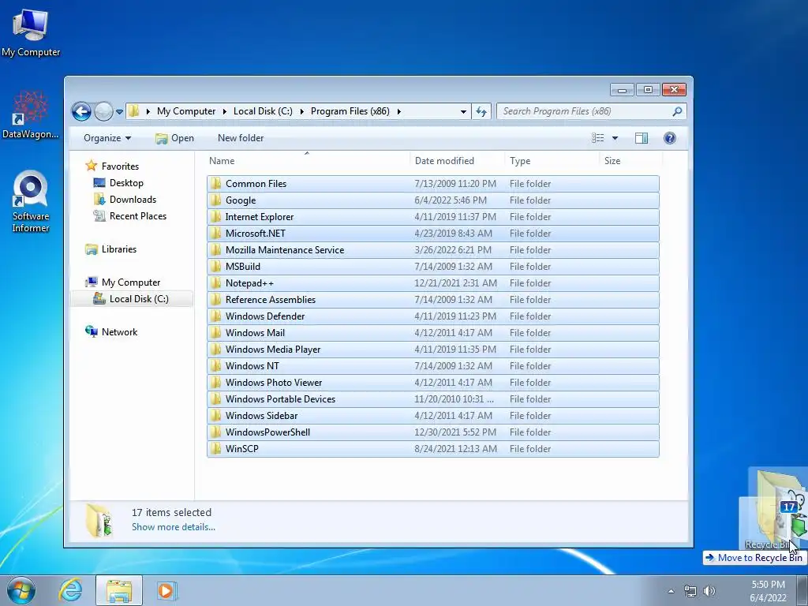The image size is (808, 606).
Task: Click the Windows Explorer taskbar button
Action: click(x=119, y=590)
